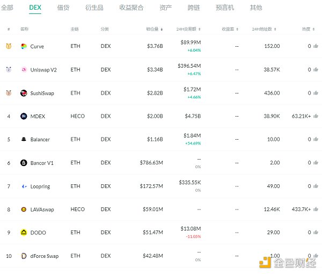Toggle thumbs-up like for LAVAswap row
This screenshot has width=322, height=274.
316,209
